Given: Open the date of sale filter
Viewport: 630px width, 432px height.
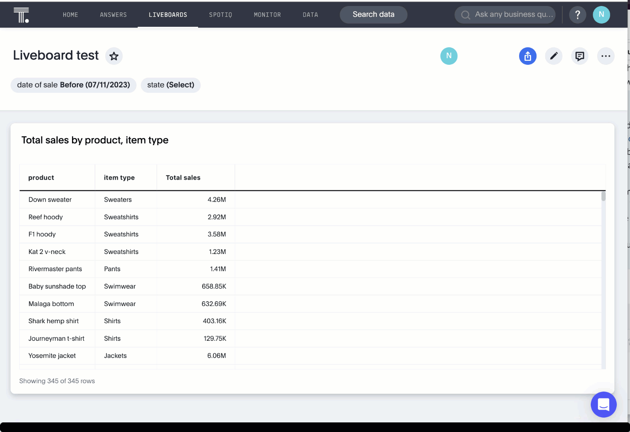Looking at the screenshot, I should pos(74,85).
